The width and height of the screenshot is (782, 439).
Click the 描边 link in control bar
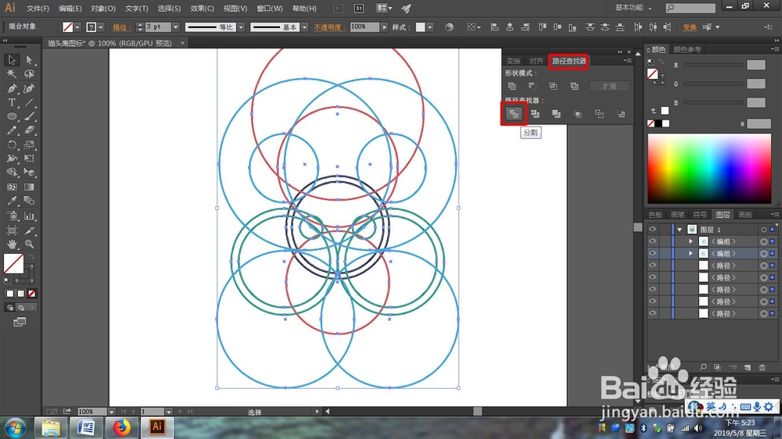(x=121, y=27)
